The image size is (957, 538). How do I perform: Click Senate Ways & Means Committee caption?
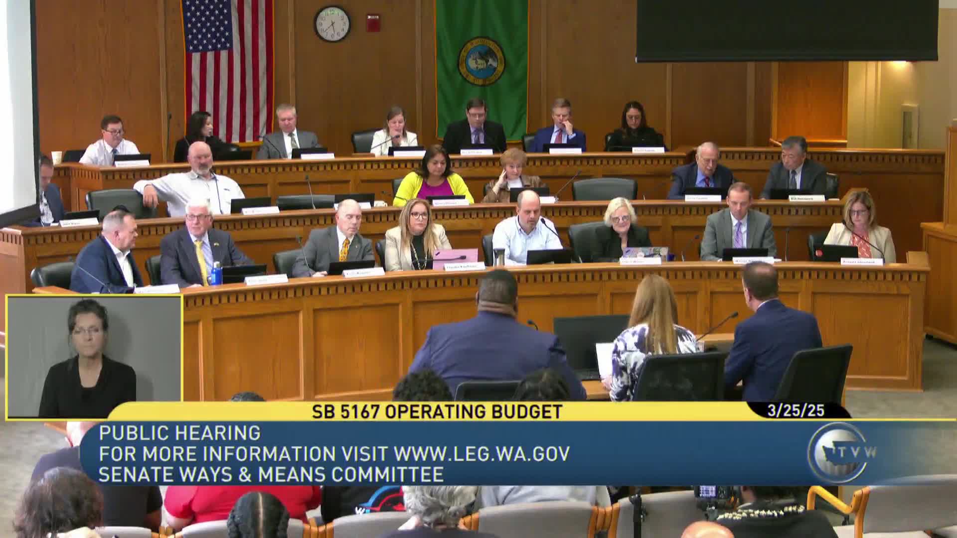click(x=271, y=474)
